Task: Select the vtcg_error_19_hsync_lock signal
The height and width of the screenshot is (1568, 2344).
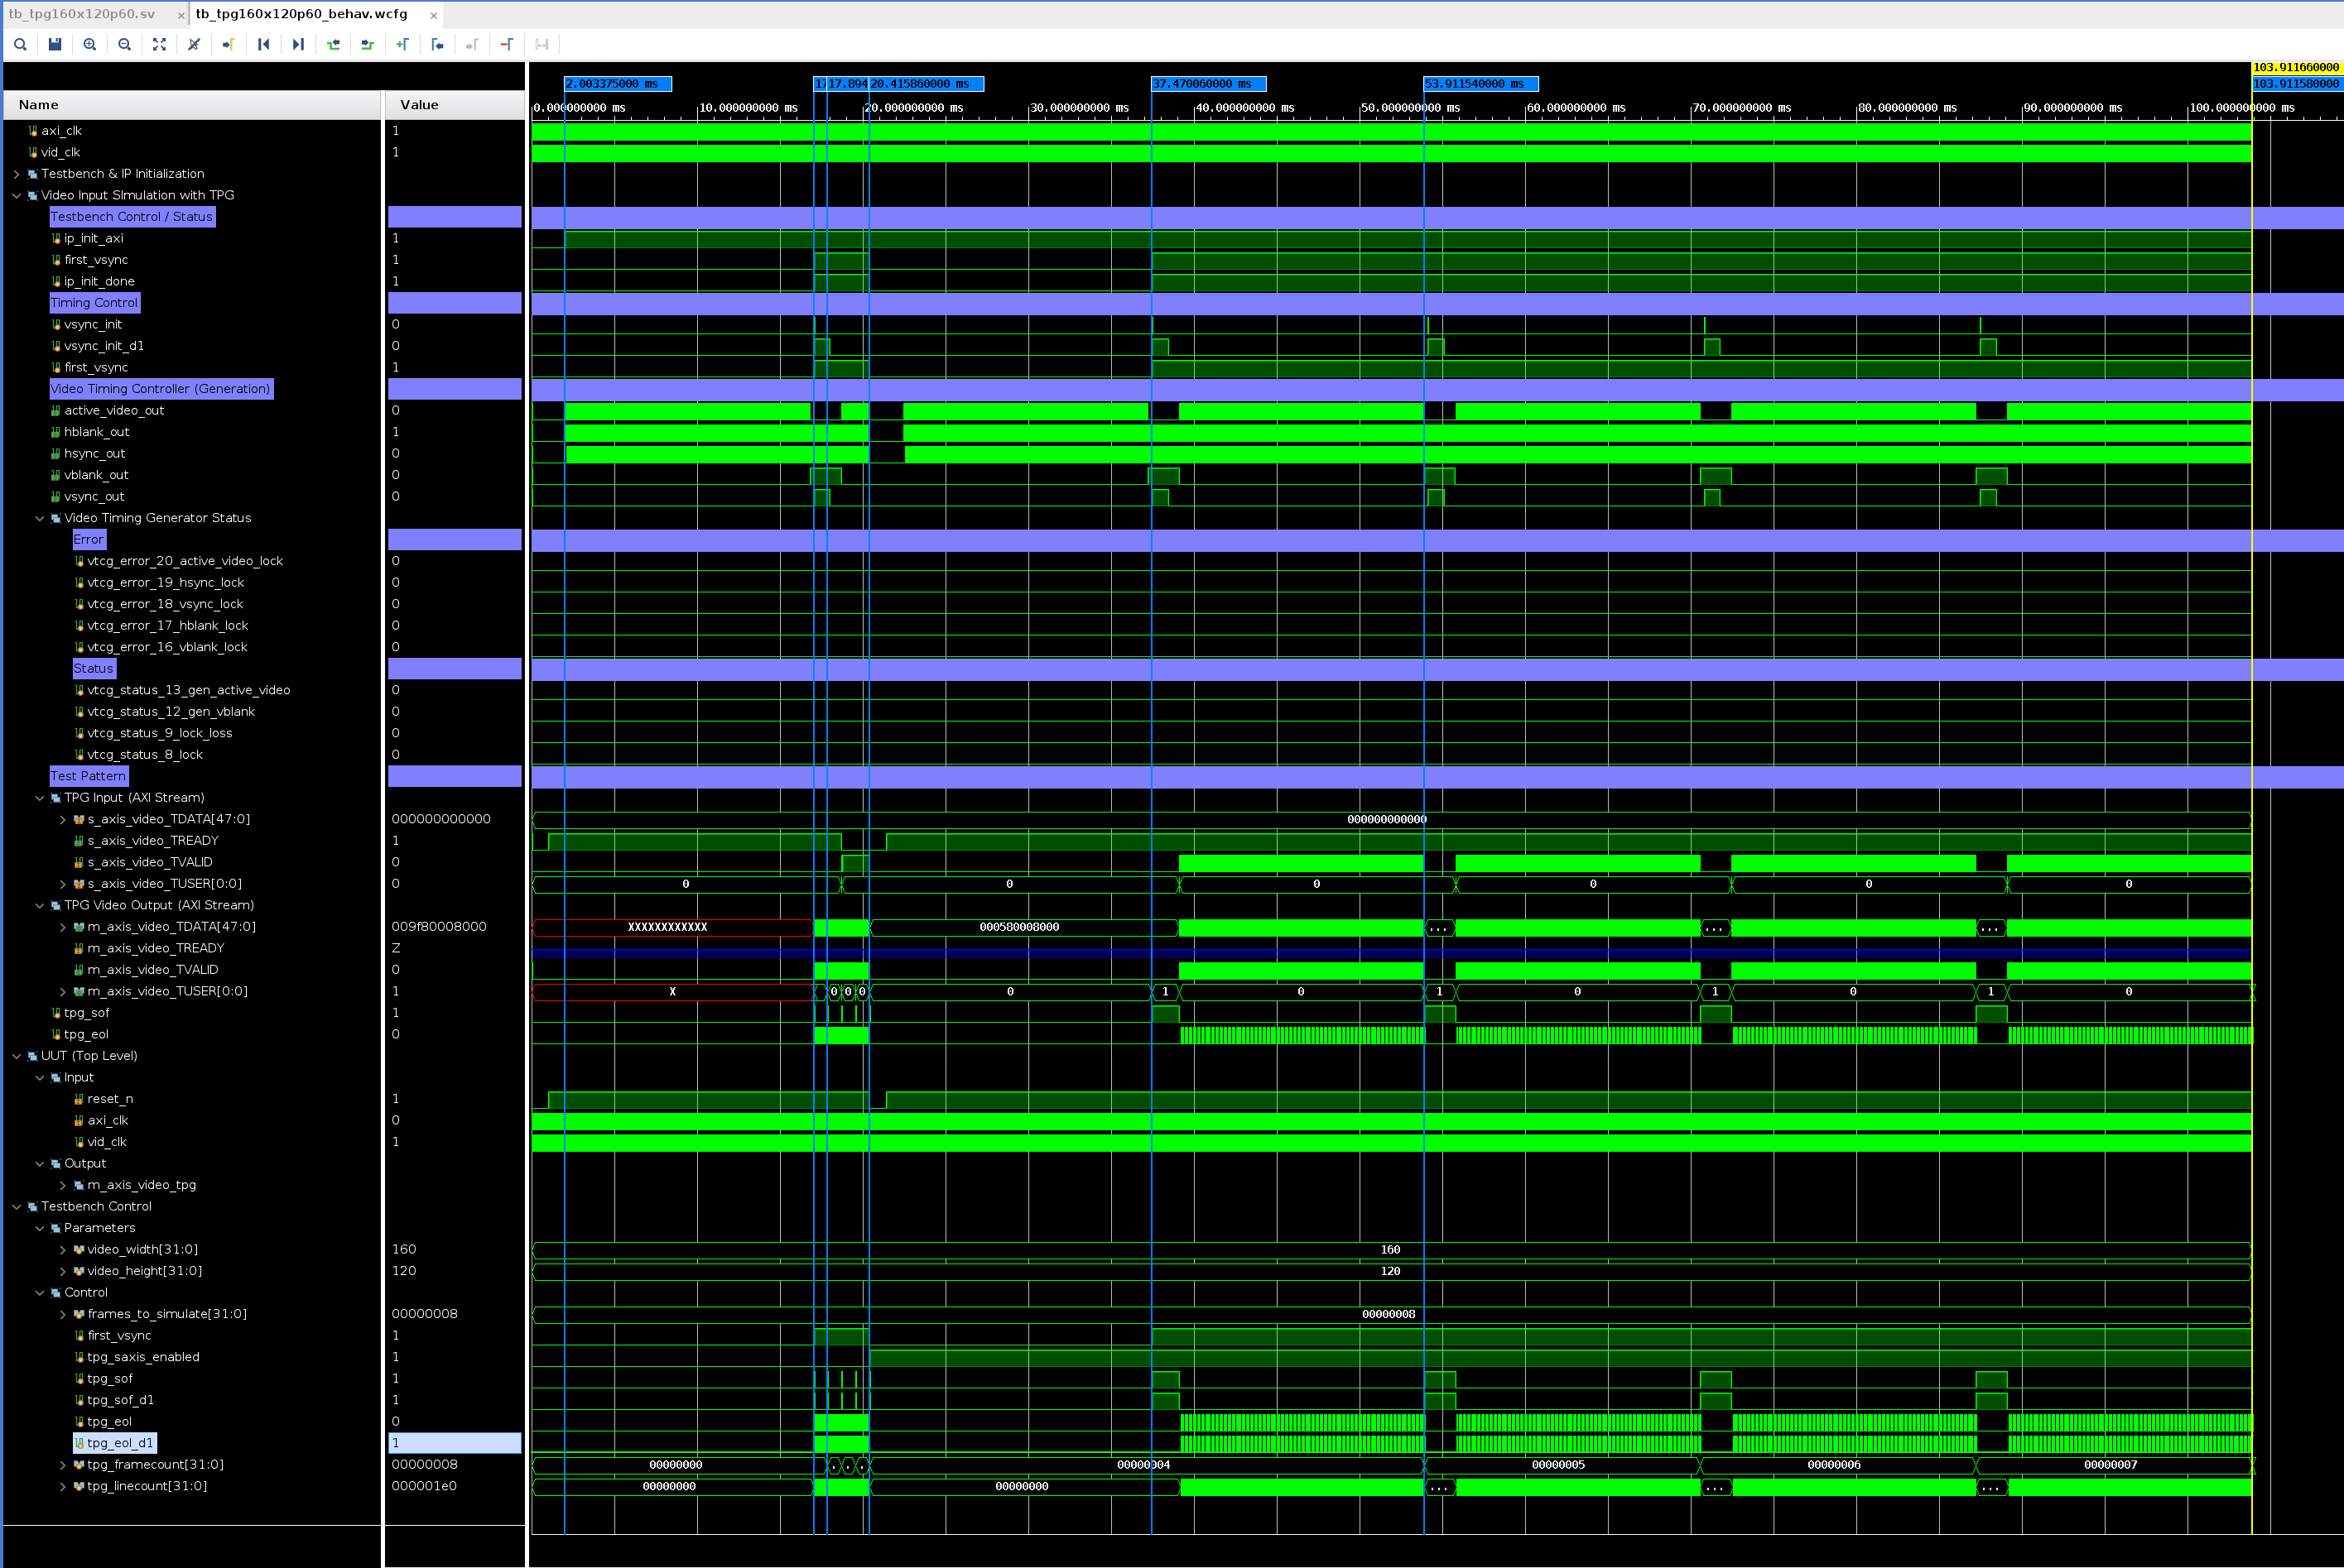Action: [165, 583]
